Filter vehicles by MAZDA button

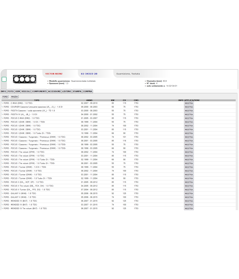15,97
